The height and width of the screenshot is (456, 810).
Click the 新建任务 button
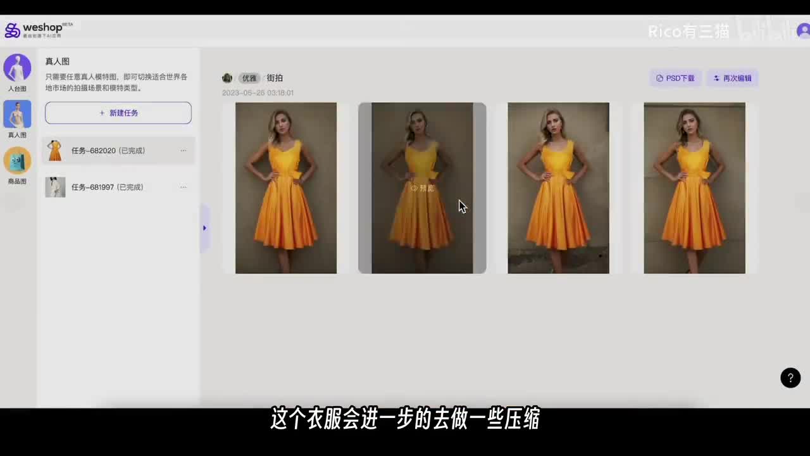click(x=118, y=113)
